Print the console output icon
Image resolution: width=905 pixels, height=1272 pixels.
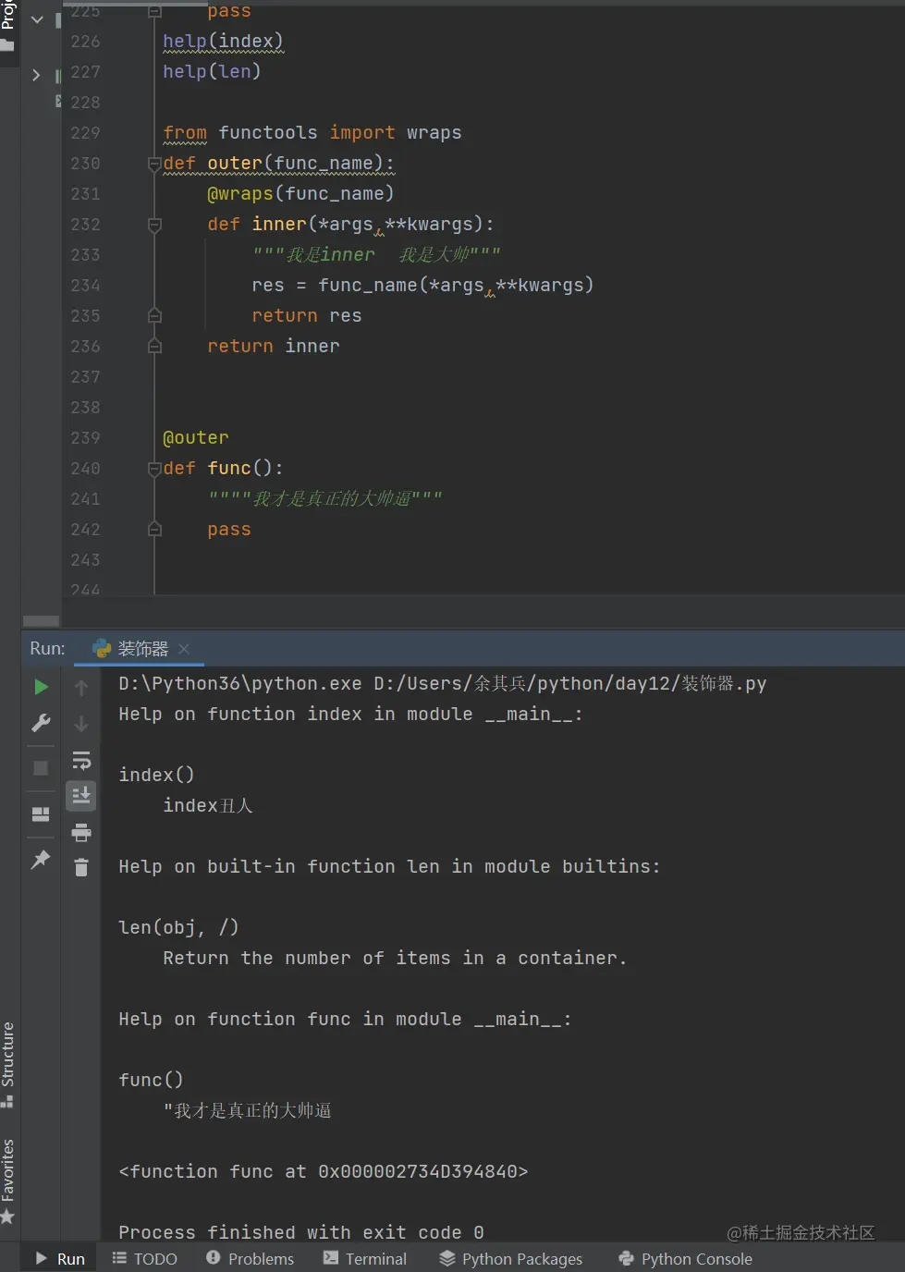click(81, 833)
